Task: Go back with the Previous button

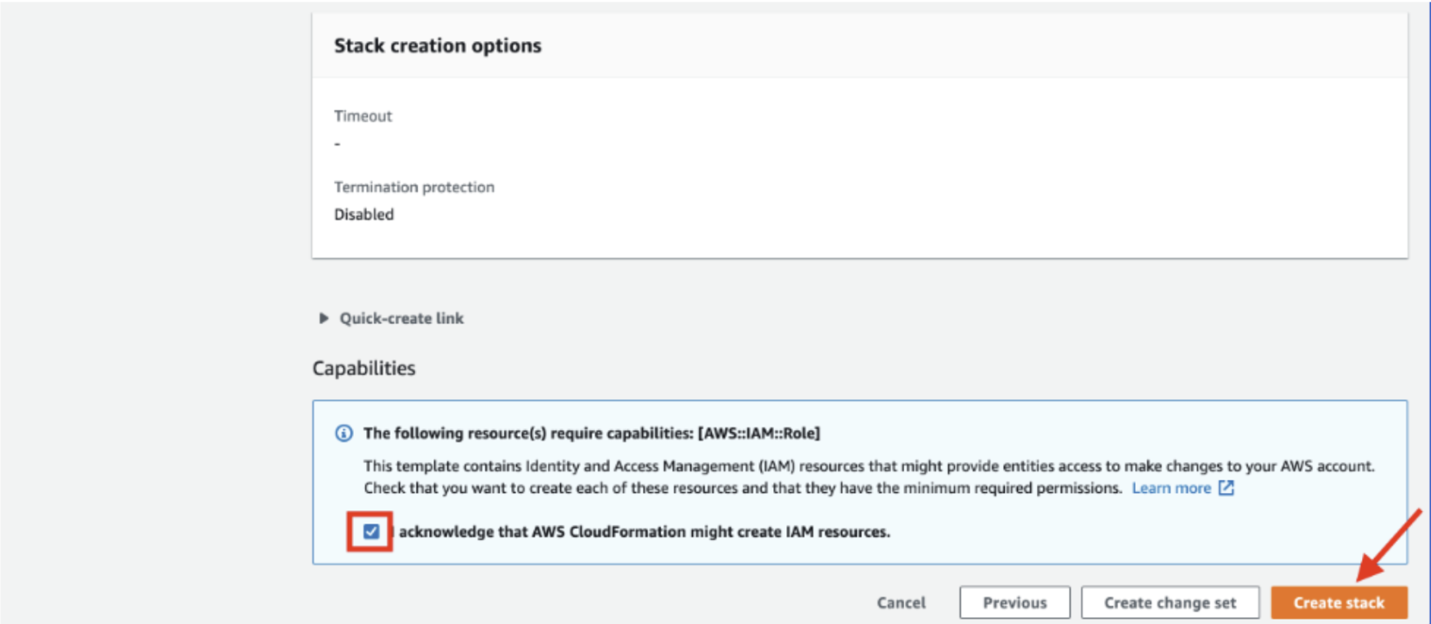Action: tap(1014, 602)
